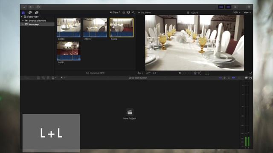Toggle audio skimming
The image size is (273, 153).
[x=225, y=78]
